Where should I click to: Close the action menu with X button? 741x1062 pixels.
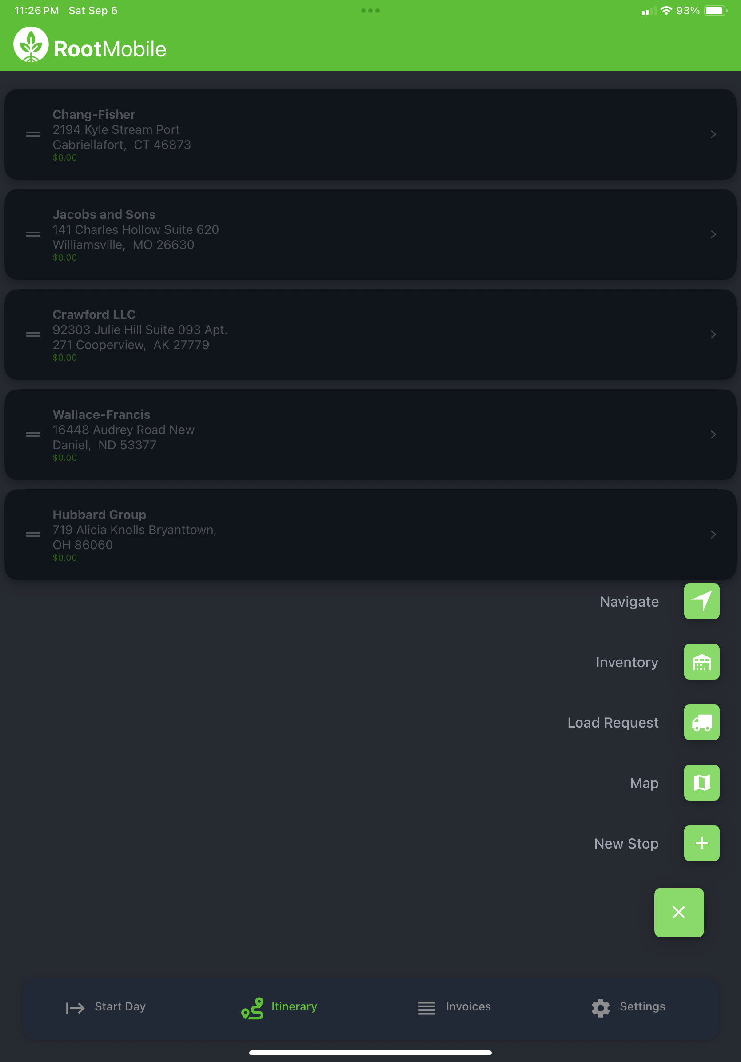click(x=679, y=913)
